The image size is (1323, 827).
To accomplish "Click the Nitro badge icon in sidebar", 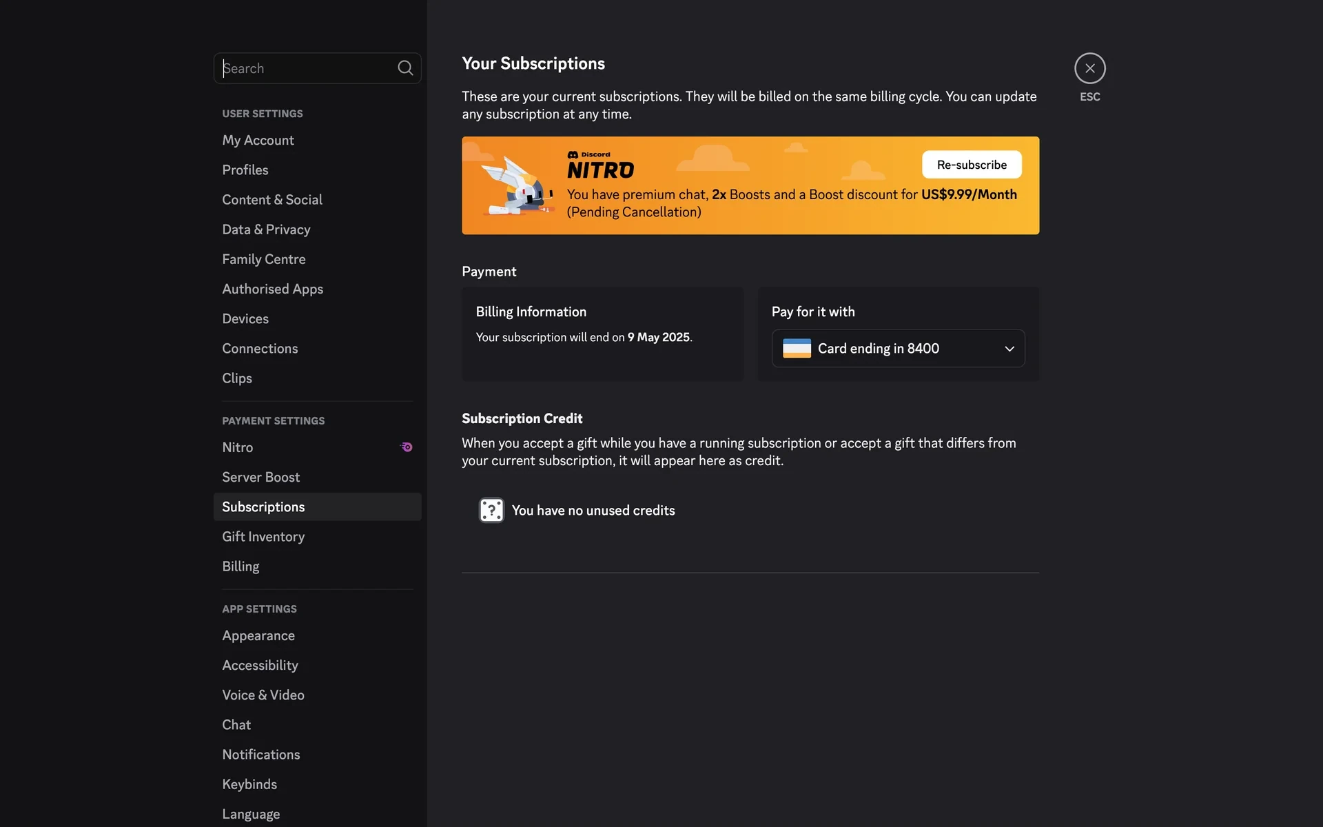I will (407, 447).
